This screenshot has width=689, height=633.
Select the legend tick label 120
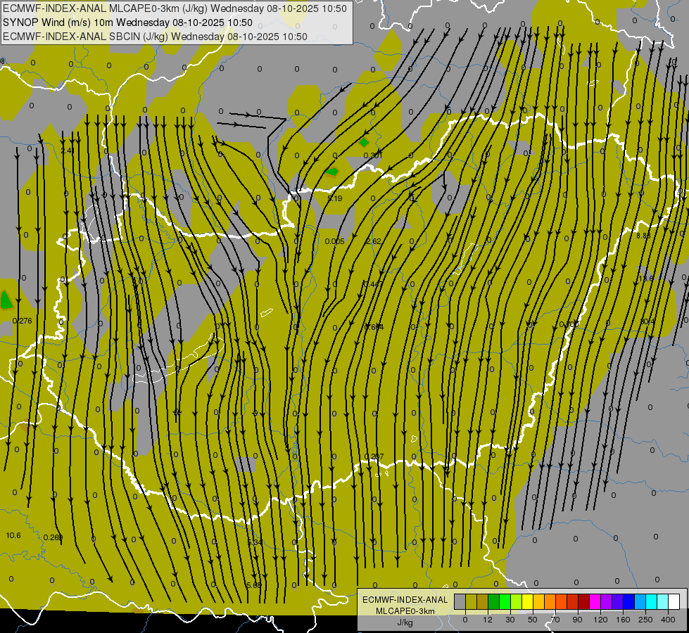pos(600,620)
